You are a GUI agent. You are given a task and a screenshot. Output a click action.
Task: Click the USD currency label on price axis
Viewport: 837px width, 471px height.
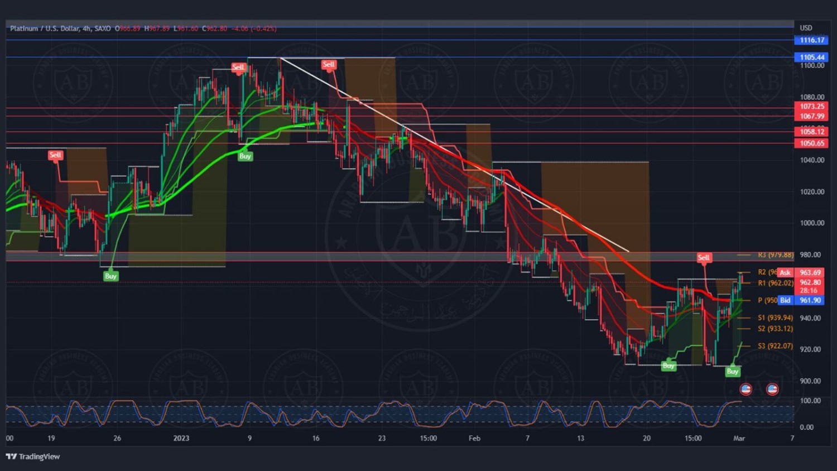point(806,28)
